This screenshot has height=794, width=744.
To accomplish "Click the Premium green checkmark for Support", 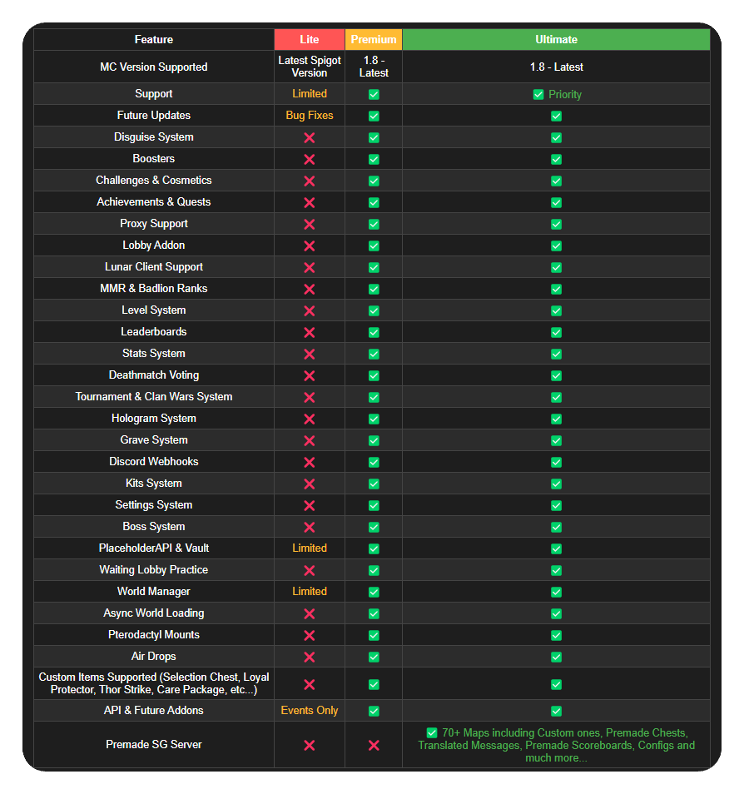I will coord(374,94).
